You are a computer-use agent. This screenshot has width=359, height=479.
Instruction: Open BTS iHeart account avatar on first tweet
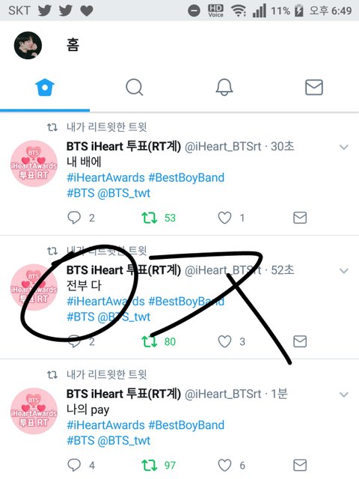coord(34,164)
